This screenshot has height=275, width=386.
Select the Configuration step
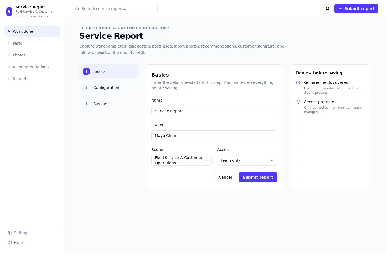(109, 88)
